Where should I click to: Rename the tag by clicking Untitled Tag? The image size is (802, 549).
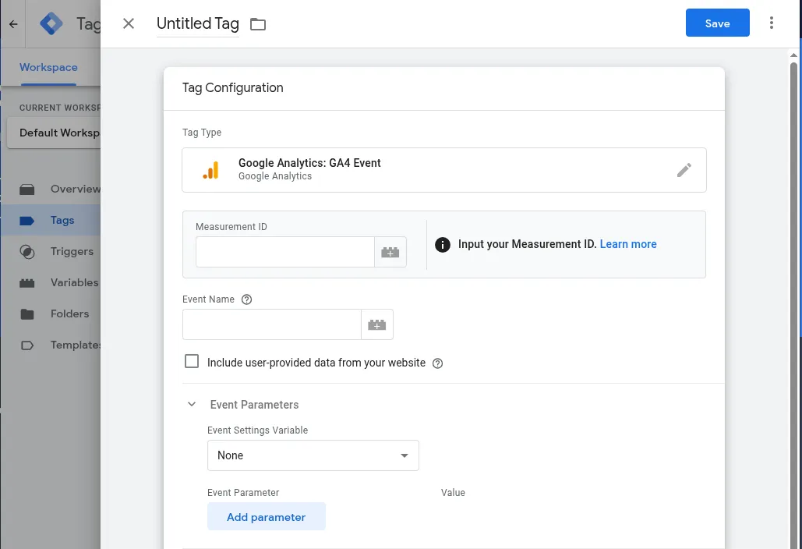pyautogui.click(x=197, y=23)
